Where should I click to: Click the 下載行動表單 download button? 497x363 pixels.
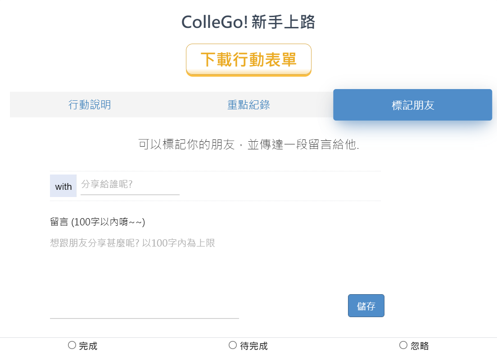pos(248,60)
